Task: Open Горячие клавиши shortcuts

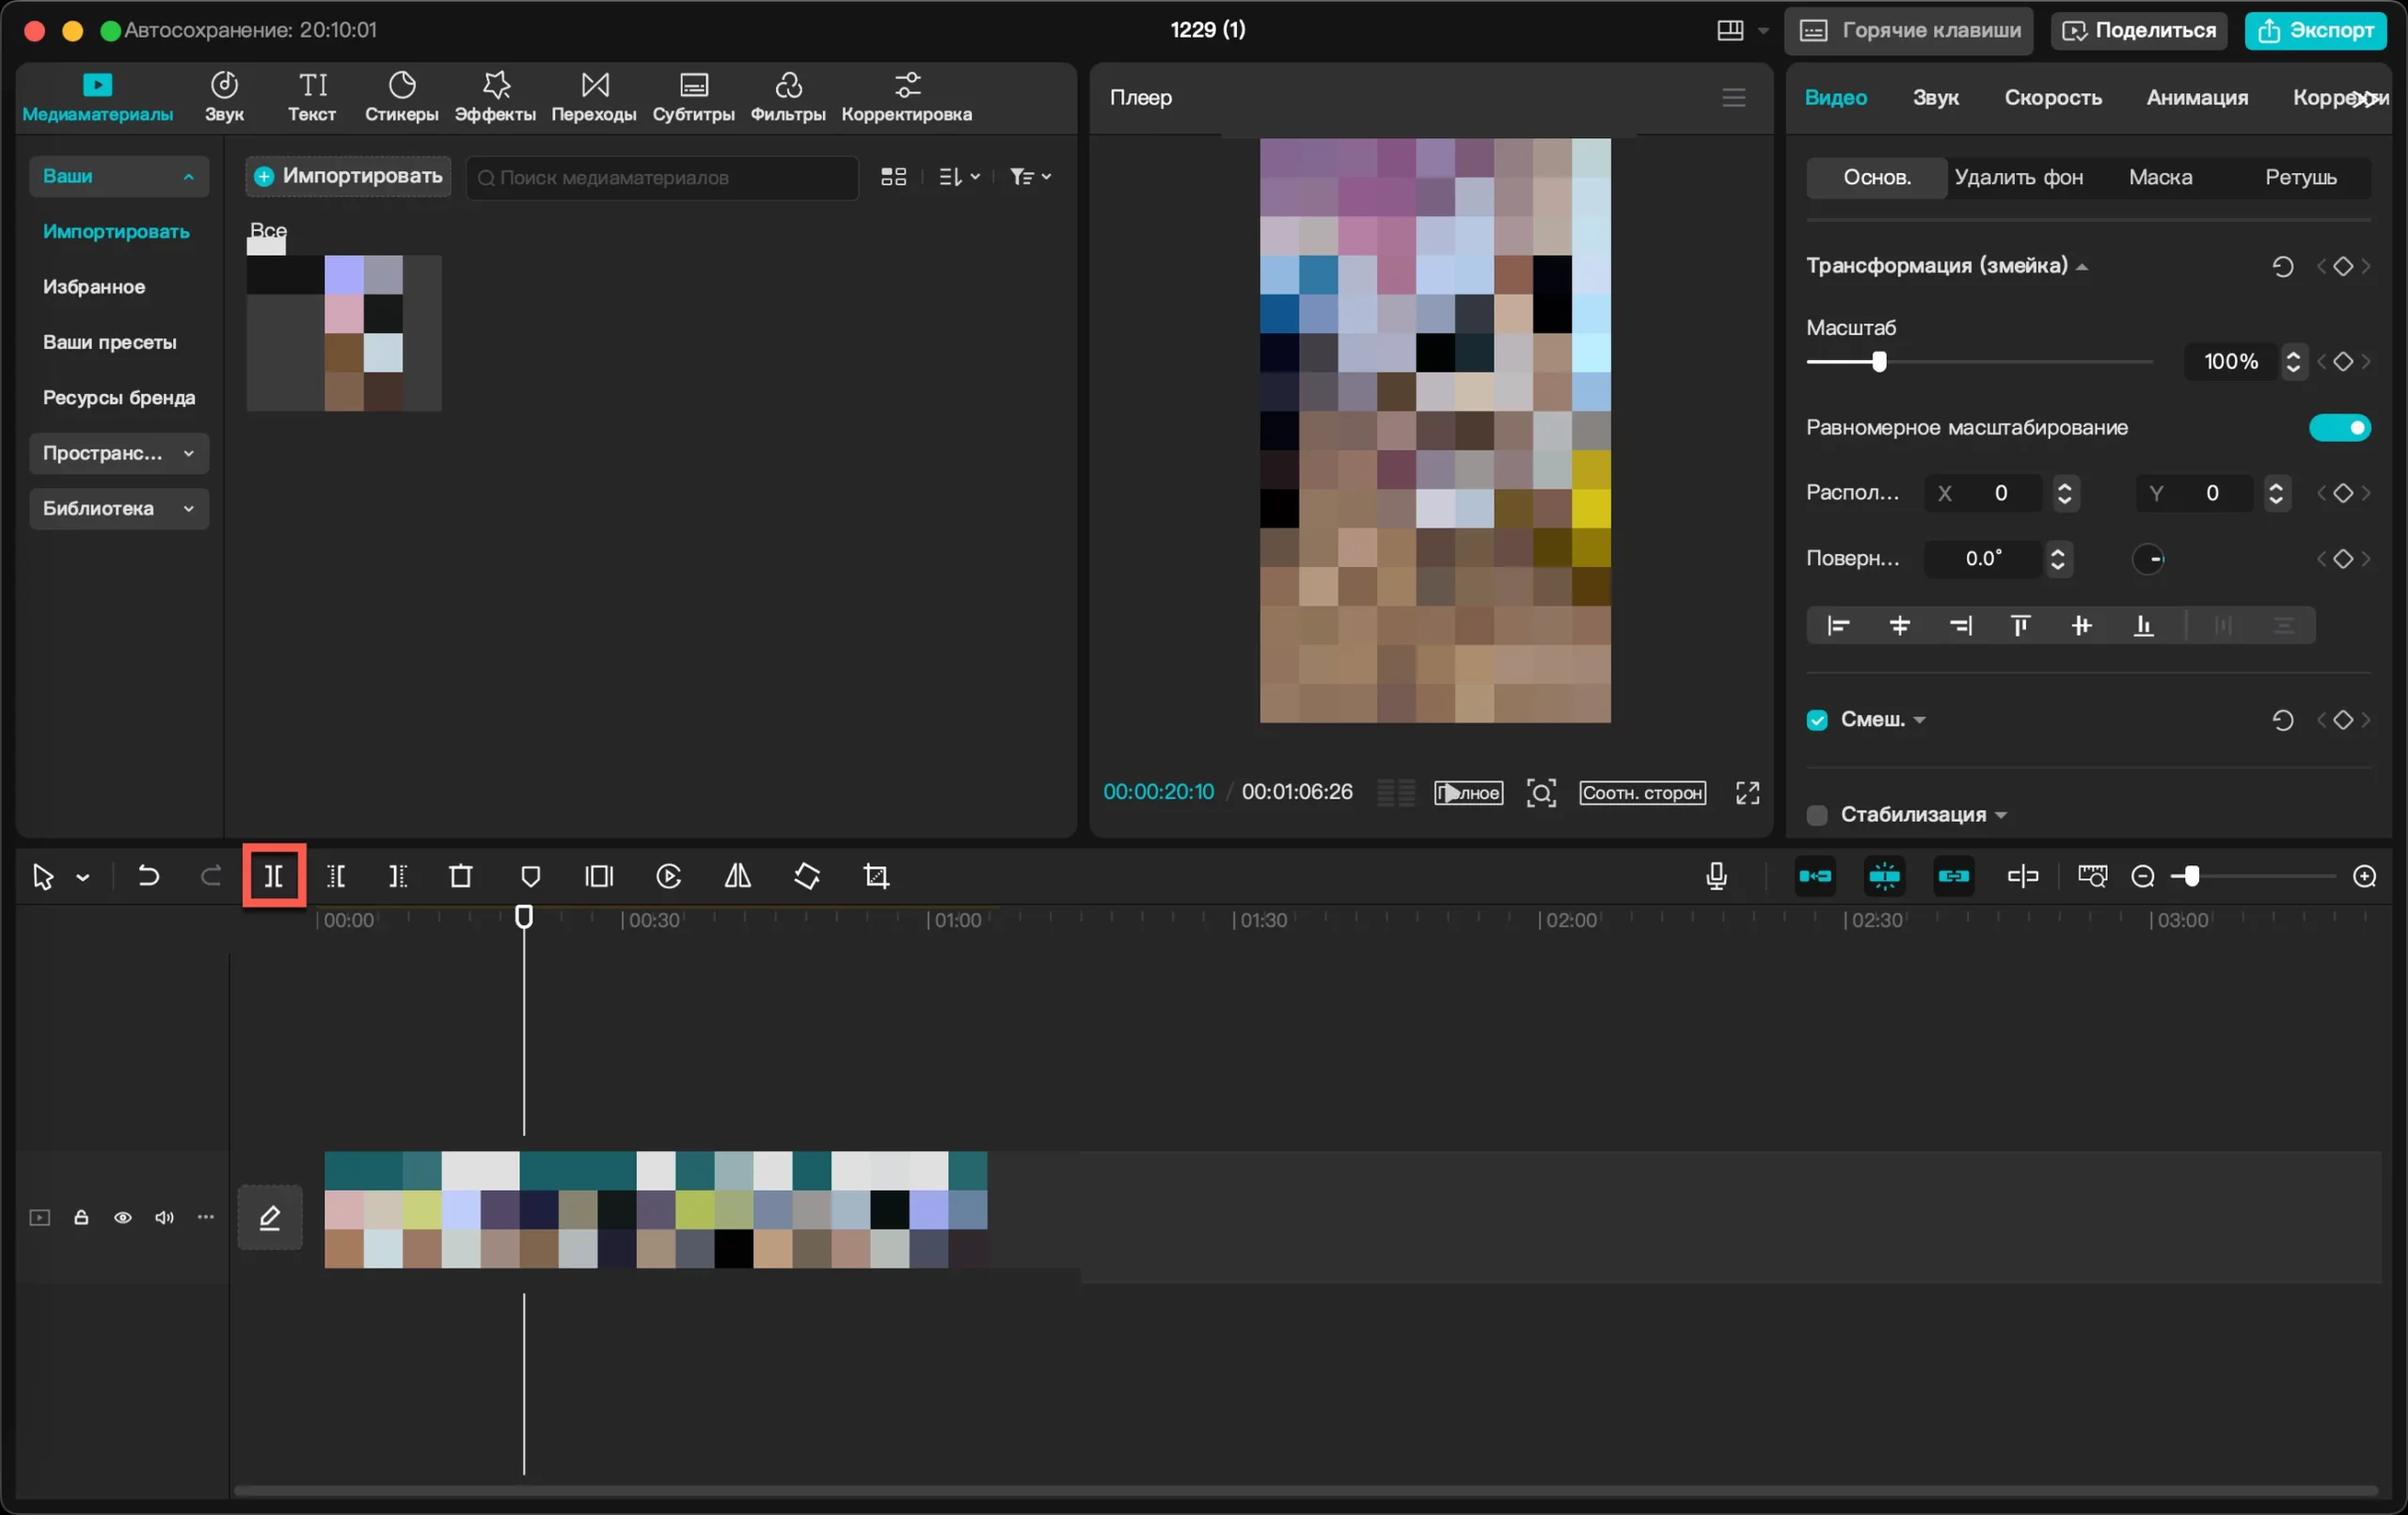Action: tap(1909, 30)
